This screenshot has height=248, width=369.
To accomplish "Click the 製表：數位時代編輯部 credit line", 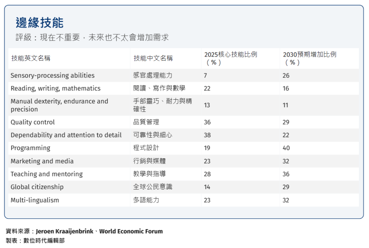I will tap(35, 241).
